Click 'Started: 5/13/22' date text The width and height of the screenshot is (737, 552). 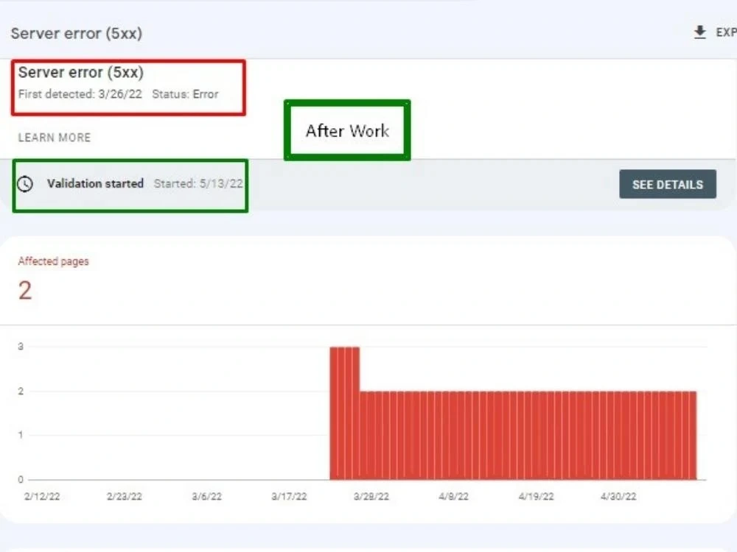[x=198, y=183]
